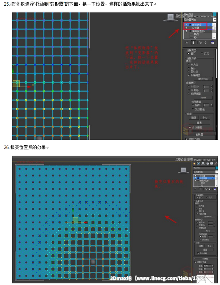
Task: Collapse 软选择 rollout in step 25 panel
Action: 200,135
